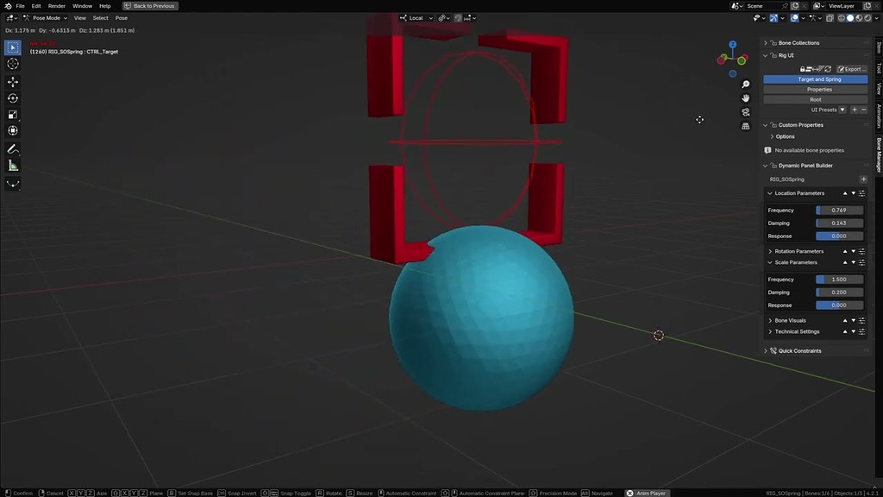883x497 pixels.
Task: Select the Measure tool
Action: coord(13,166)
